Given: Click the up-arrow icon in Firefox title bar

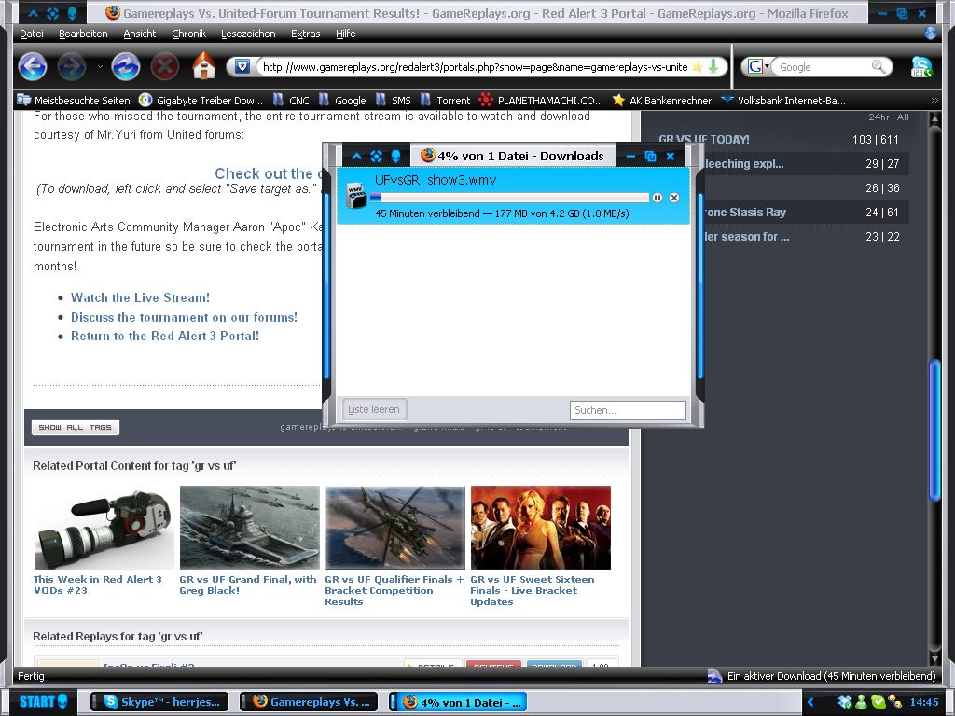Looking at the screenshot, I should [35, 13].
